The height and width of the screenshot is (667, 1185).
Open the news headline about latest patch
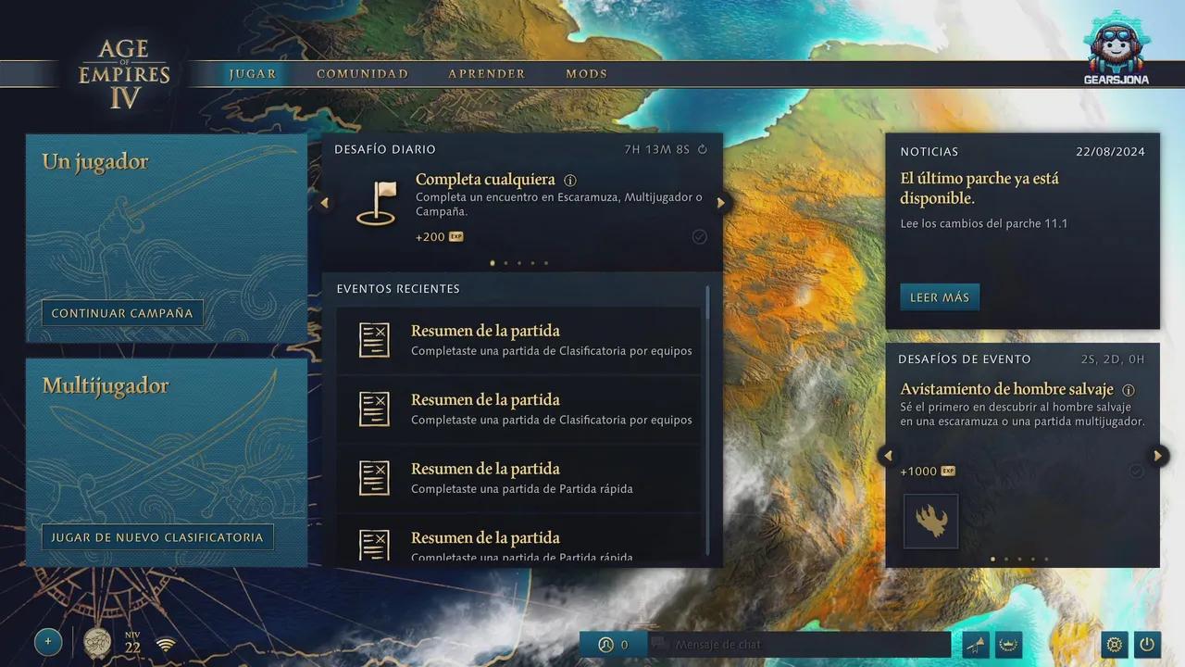pyautogui.click(x=979, y=188)
